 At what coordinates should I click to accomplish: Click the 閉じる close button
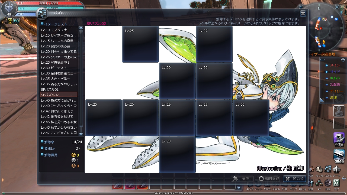(x=295, y=179)
